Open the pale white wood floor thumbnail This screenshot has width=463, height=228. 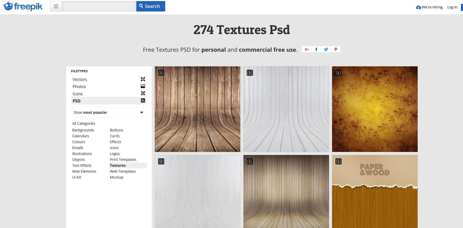click(198, 192)
